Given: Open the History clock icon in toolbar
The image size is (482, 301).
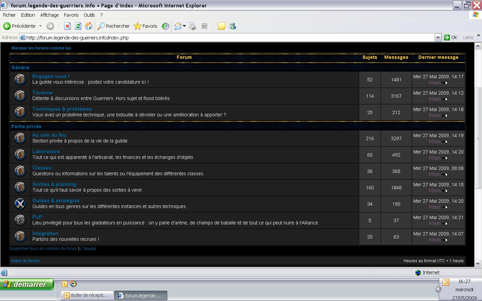Looking at the screenshot, I should pos(165,26).
